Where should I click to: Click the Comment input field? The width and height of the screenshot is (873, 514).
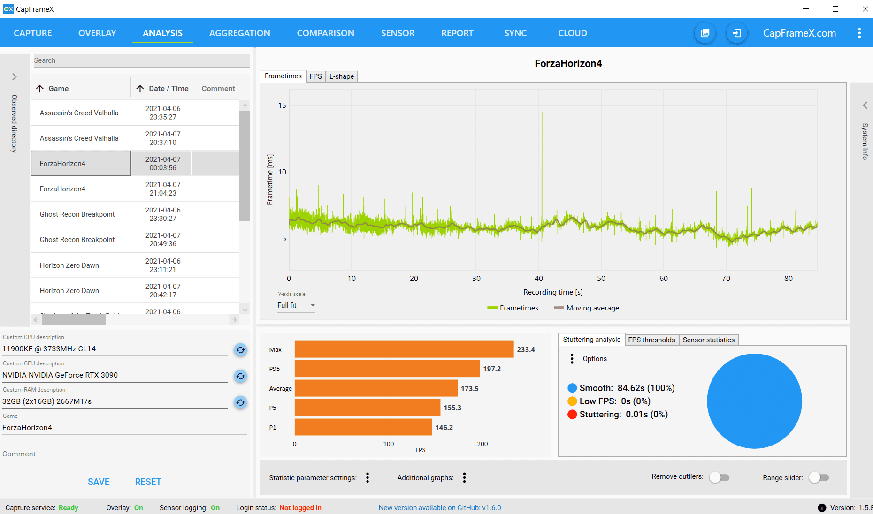pos(124,454)
